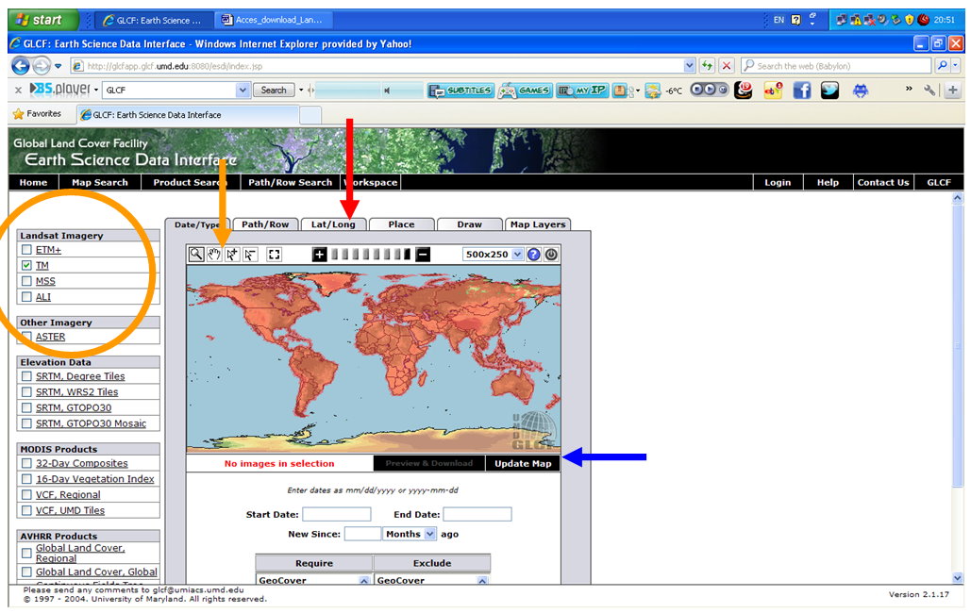The image size is (971, 613).
Task: Choose the arrow-plus select tool
Action: tap(232, 255)
